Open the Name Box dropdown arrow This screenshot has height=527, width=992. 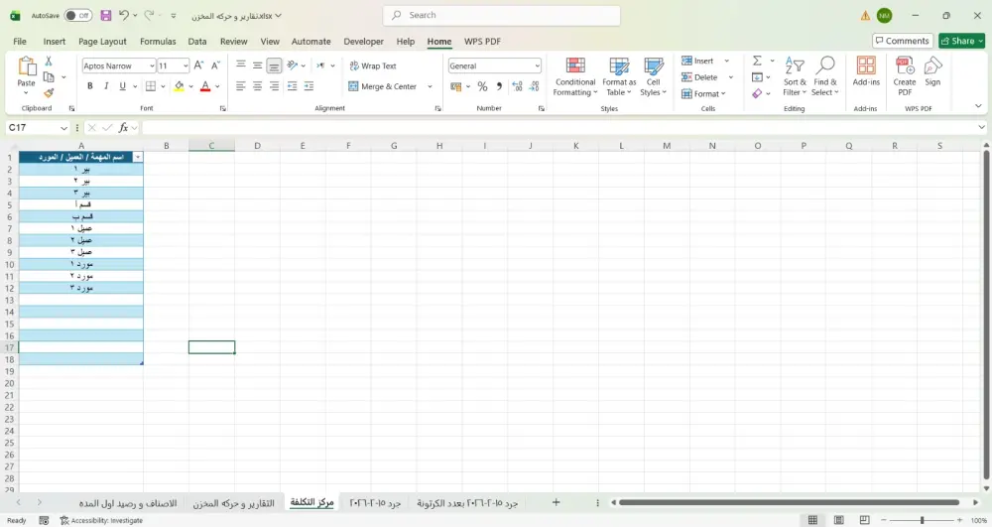[63, 128]
